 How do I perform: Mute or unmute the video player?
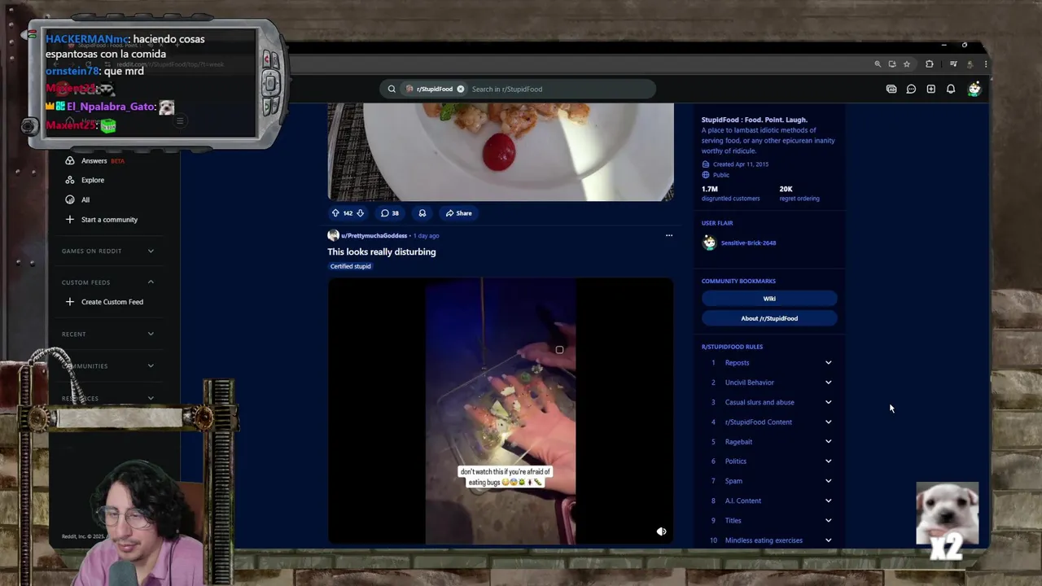[x=661, y=531]
